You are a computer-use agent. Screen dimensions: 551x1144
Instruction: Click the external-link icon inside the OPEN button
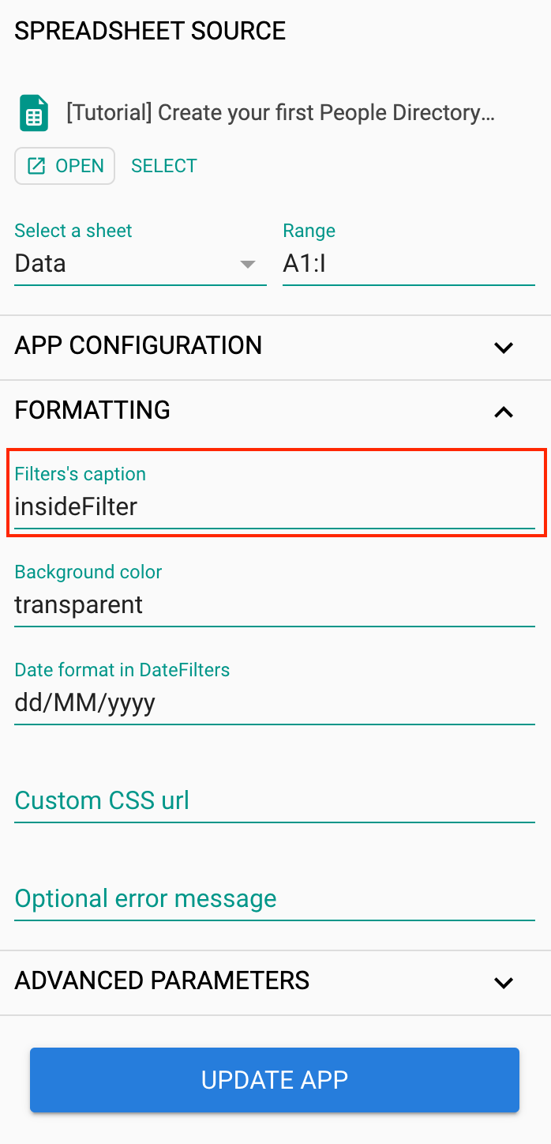click(x=36, y=166)
